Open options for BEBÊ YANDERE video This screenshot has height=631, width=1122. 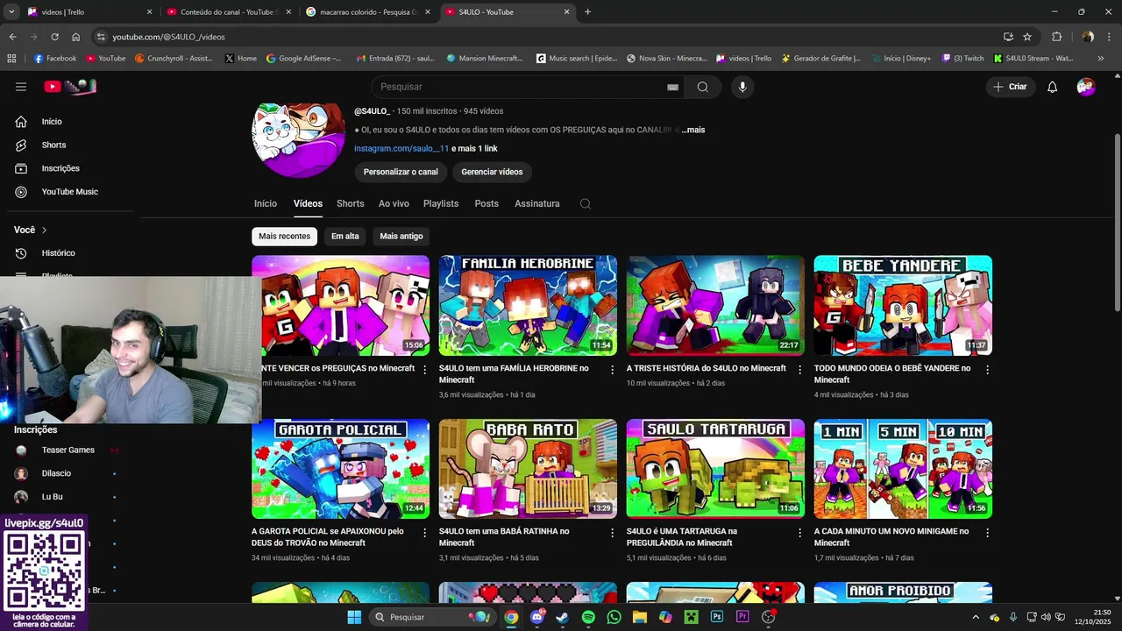coord(987,370)
